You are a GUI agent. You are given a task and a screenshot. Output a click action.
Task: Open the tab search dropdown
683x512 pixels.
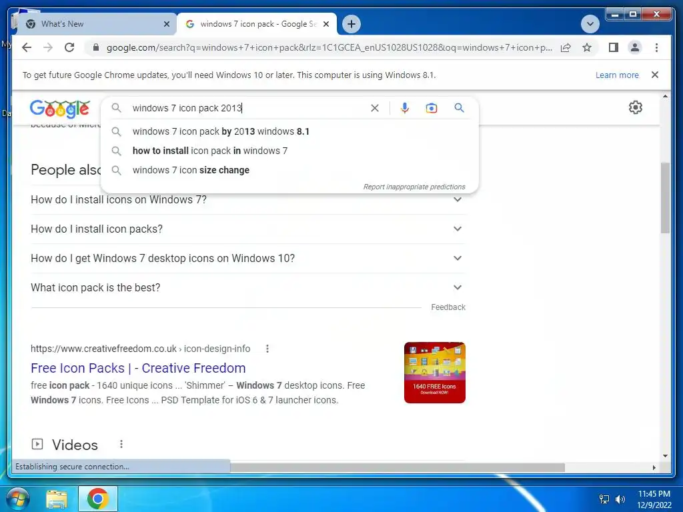point(590,24)
